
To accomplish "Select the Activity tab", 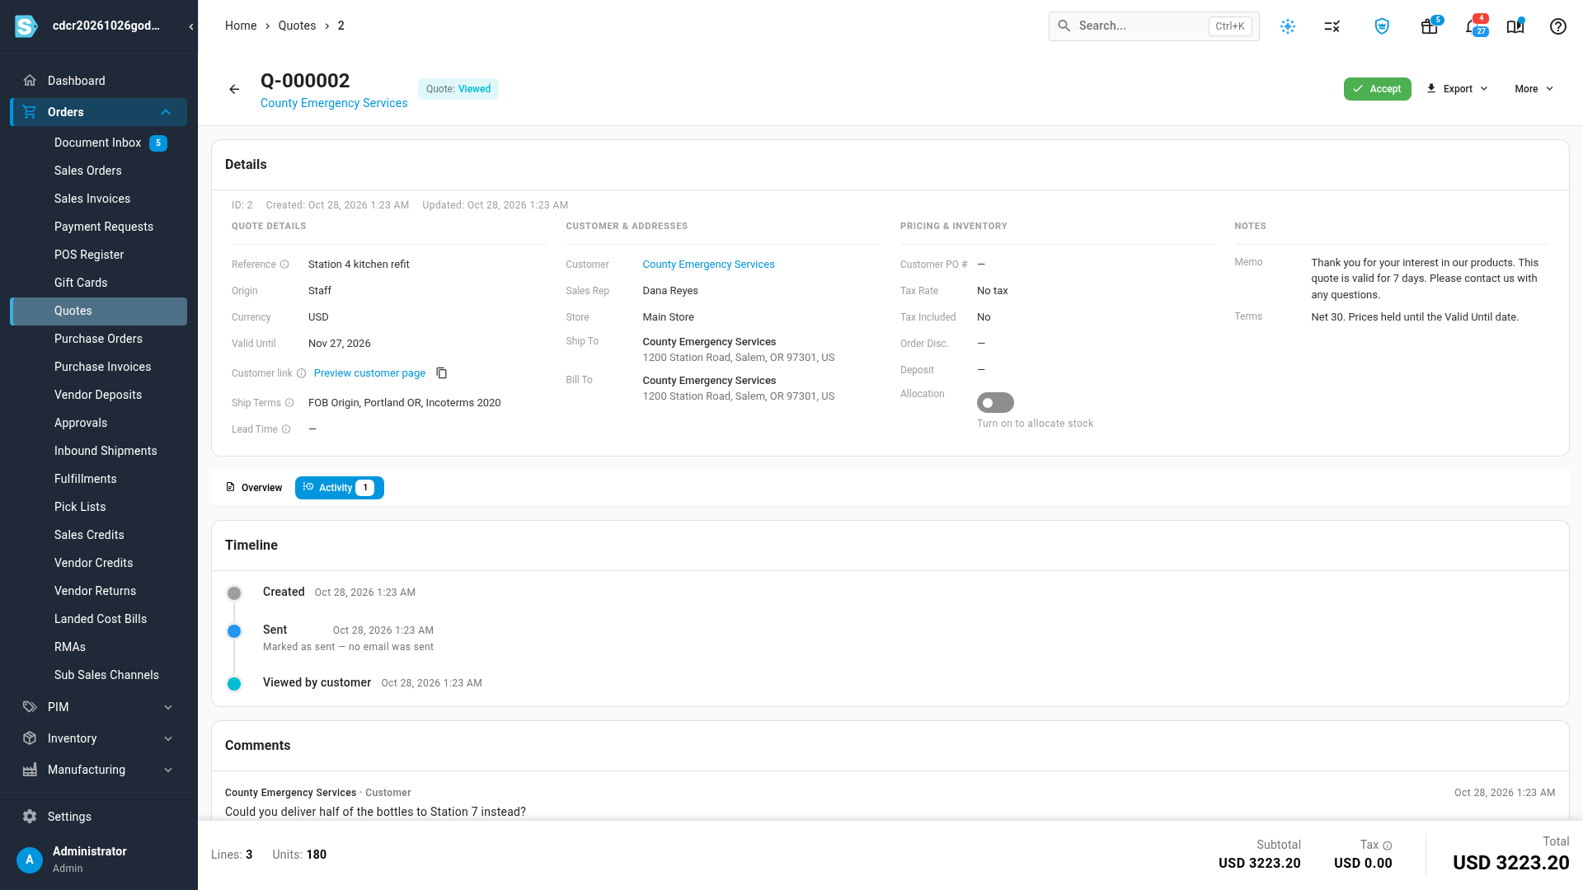I will point(340,488).
